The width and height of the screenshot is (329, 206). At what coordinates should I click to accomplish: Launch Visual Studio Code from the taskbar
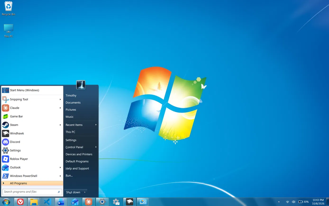pos(48,202)
